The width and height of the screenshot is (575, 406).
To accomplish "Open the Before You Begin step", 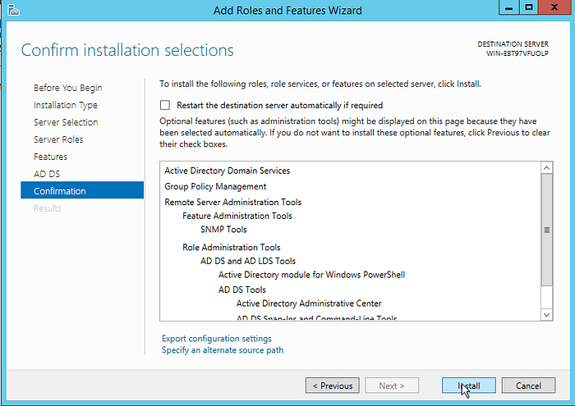I will point(68,88).
